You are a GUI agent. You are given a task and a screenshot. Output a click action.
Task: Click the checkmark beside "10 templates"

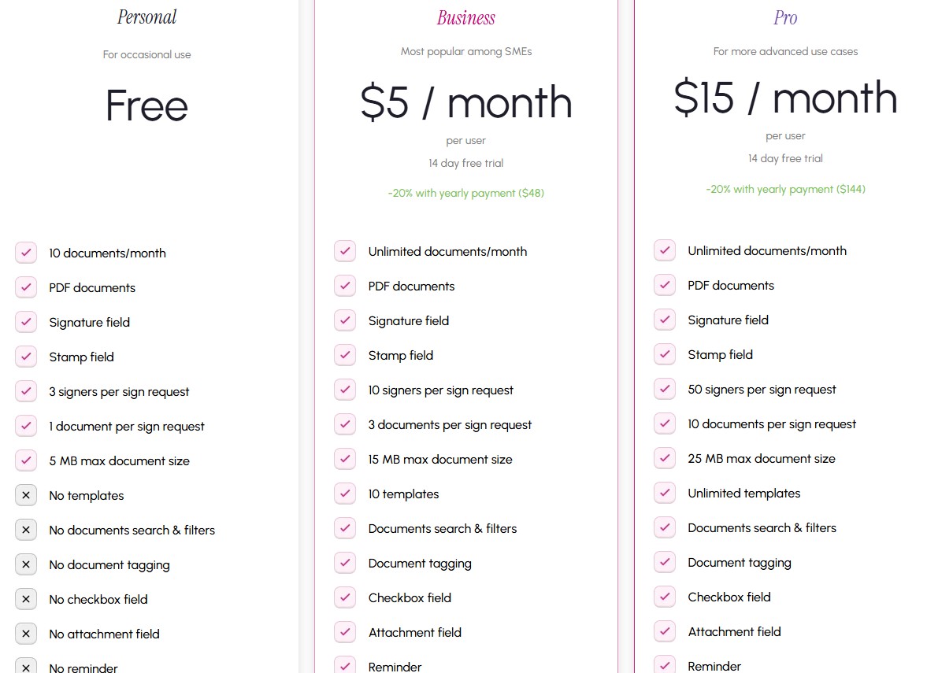tap(345, 494)
